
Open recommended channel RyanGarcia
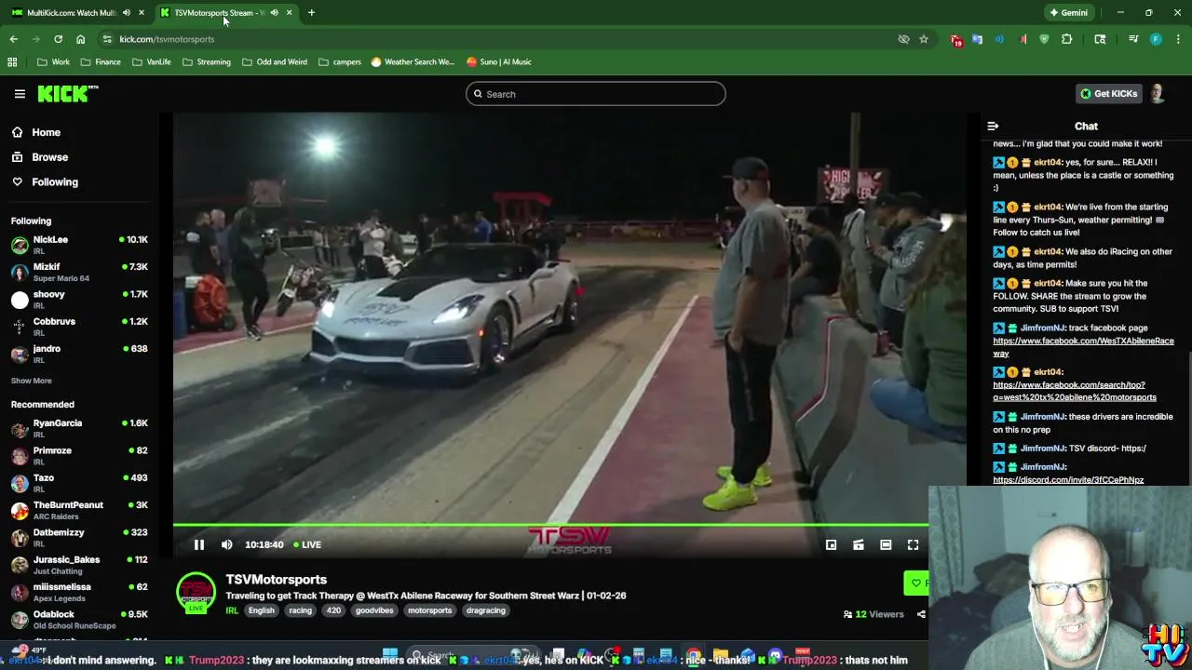(79, 428)
